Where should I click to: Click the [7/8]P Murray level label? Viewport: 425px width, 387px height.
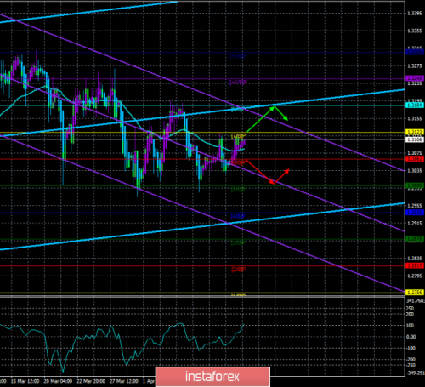[238, 136]
